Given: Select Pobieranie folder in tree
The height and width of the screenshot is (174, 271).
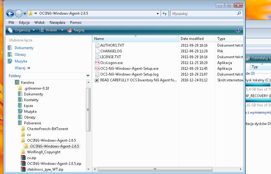Looking at the screenshot, I should (x=33, y=123).
